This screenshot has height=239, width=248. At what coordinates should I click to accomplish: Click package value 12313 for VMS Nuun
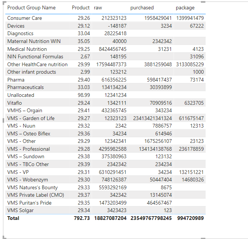click(x=197, y=126)
